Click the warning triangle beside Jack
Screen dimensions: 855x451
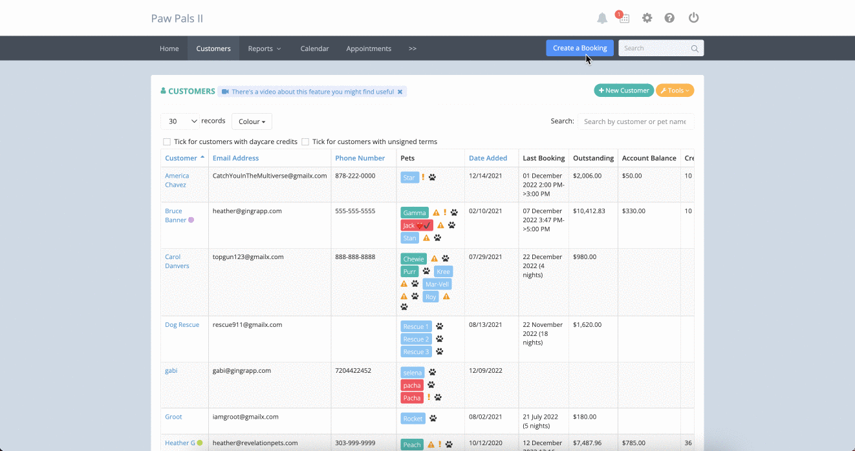440,226
